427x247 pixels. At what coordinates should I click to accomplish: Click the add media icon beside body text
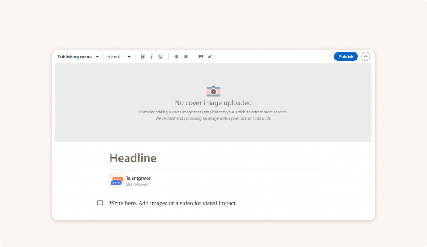click(x=100, y=203)
